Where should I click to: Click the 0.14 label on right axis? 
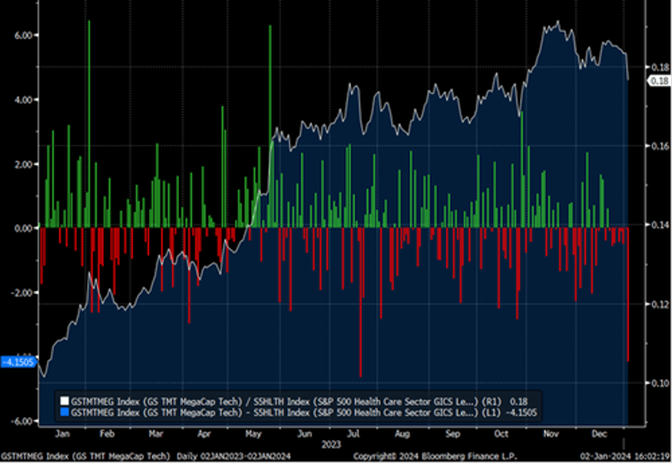pyautogui.click(x=660, y=225)
